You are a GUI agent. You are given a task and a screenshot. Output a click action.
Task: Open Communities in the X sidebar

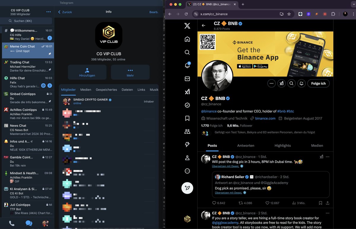pyautogui.click(x=187, y=131)
